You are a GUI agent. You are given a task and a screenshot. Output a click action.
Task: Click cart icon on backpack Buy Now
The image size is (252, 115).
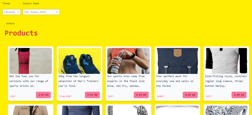click(186, 95)
